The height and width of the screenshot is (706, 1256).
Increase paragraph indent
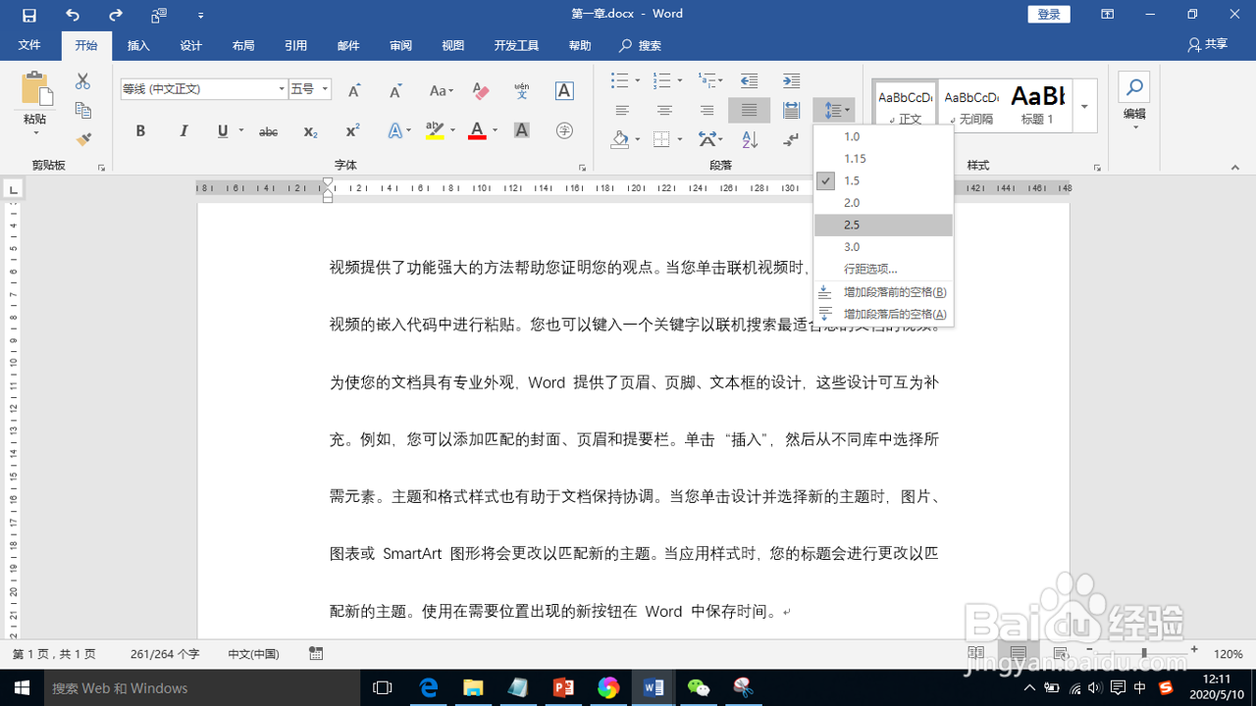tap(791, 80)
